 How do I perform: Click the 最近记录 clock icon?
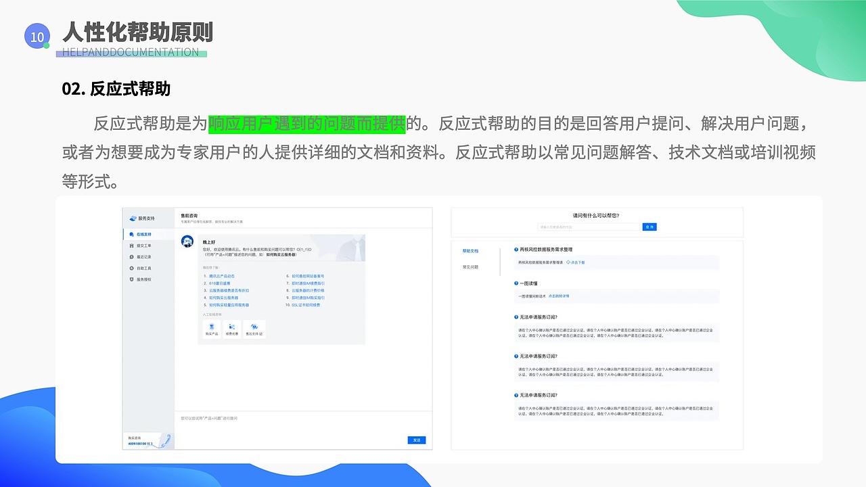tap(131, 257)
